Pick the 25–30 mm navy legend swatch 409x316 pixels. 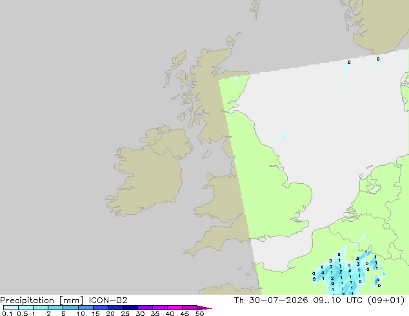130,308
